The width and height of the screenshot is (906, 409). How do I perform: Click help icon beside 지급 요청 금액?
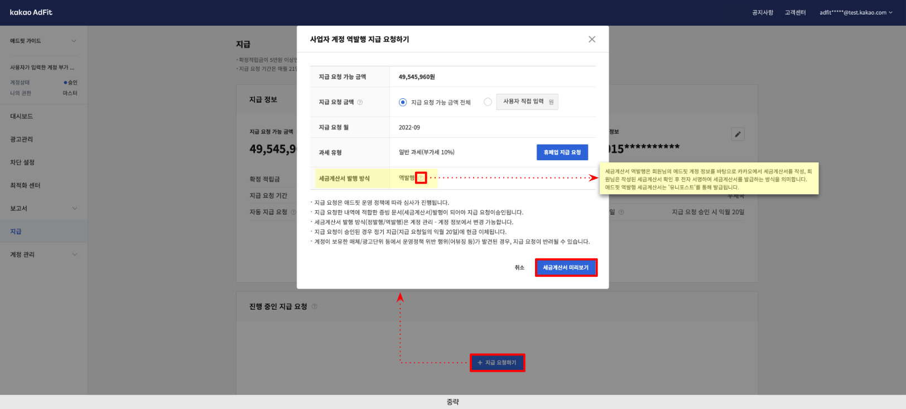point(360,102)
